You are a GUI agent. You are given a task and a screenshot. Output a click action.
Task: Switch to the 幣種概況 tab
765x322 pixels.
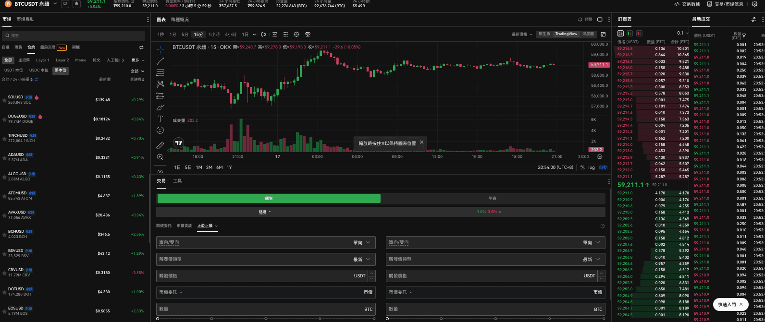tap(180, 20)
